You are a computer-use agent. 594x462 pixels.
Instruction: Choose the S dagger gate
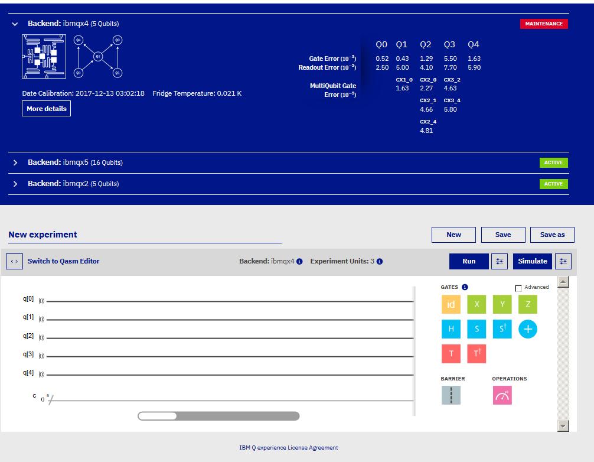[502, 329]
